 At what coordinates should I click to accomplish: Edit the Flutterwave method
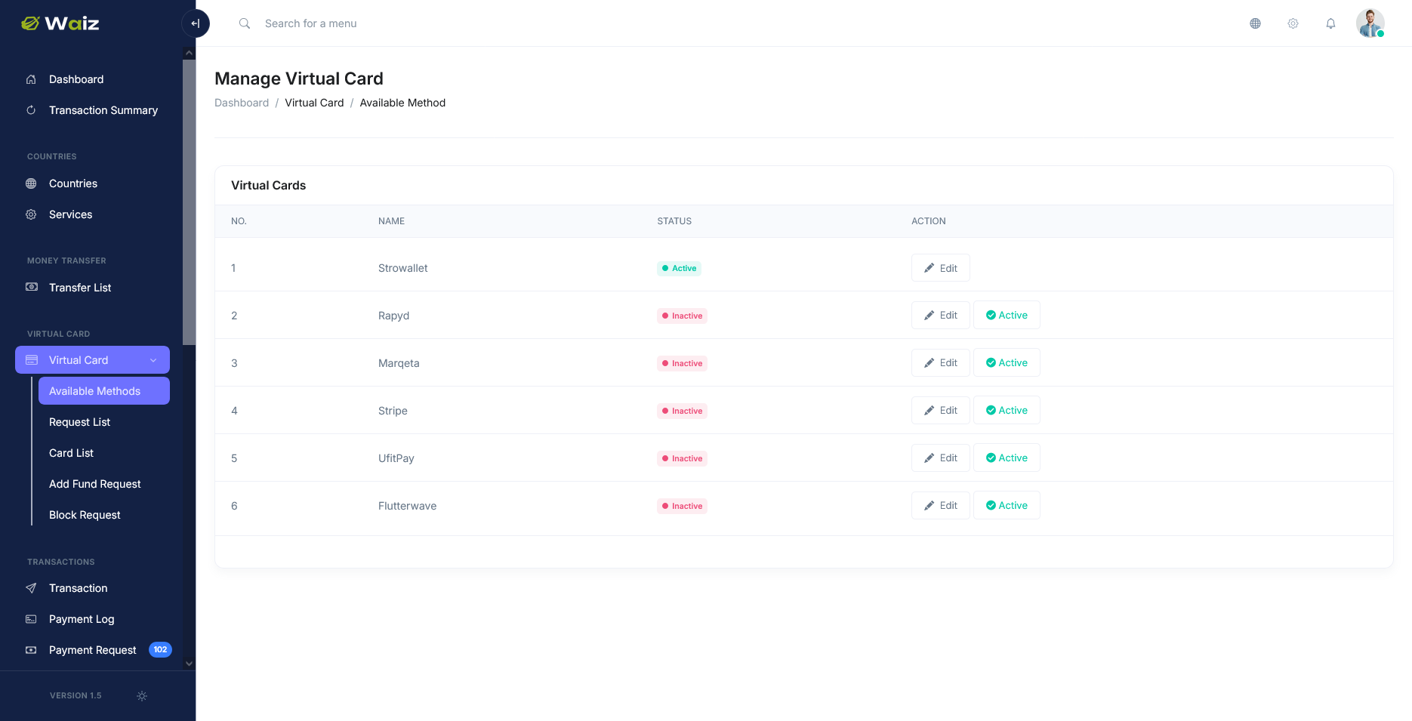click(941, 505)
